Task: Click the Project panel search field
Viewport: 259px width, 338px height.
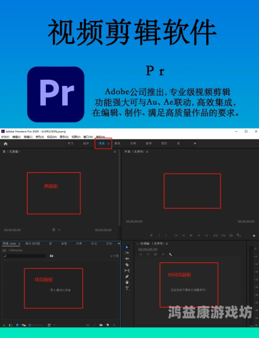Action: (x=24, y=256)
